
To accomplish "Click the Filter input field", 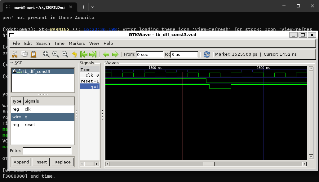I will point(47,150).
